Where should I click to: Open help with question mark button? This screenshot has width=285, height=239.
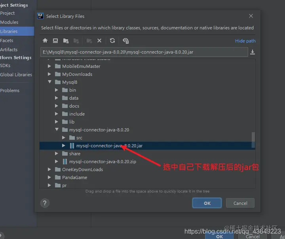[45, 203]
